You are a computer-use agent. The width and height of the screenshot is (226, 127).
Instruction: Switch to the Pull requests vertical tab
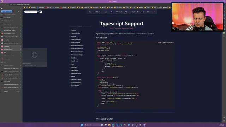click(x=11, y=37)
